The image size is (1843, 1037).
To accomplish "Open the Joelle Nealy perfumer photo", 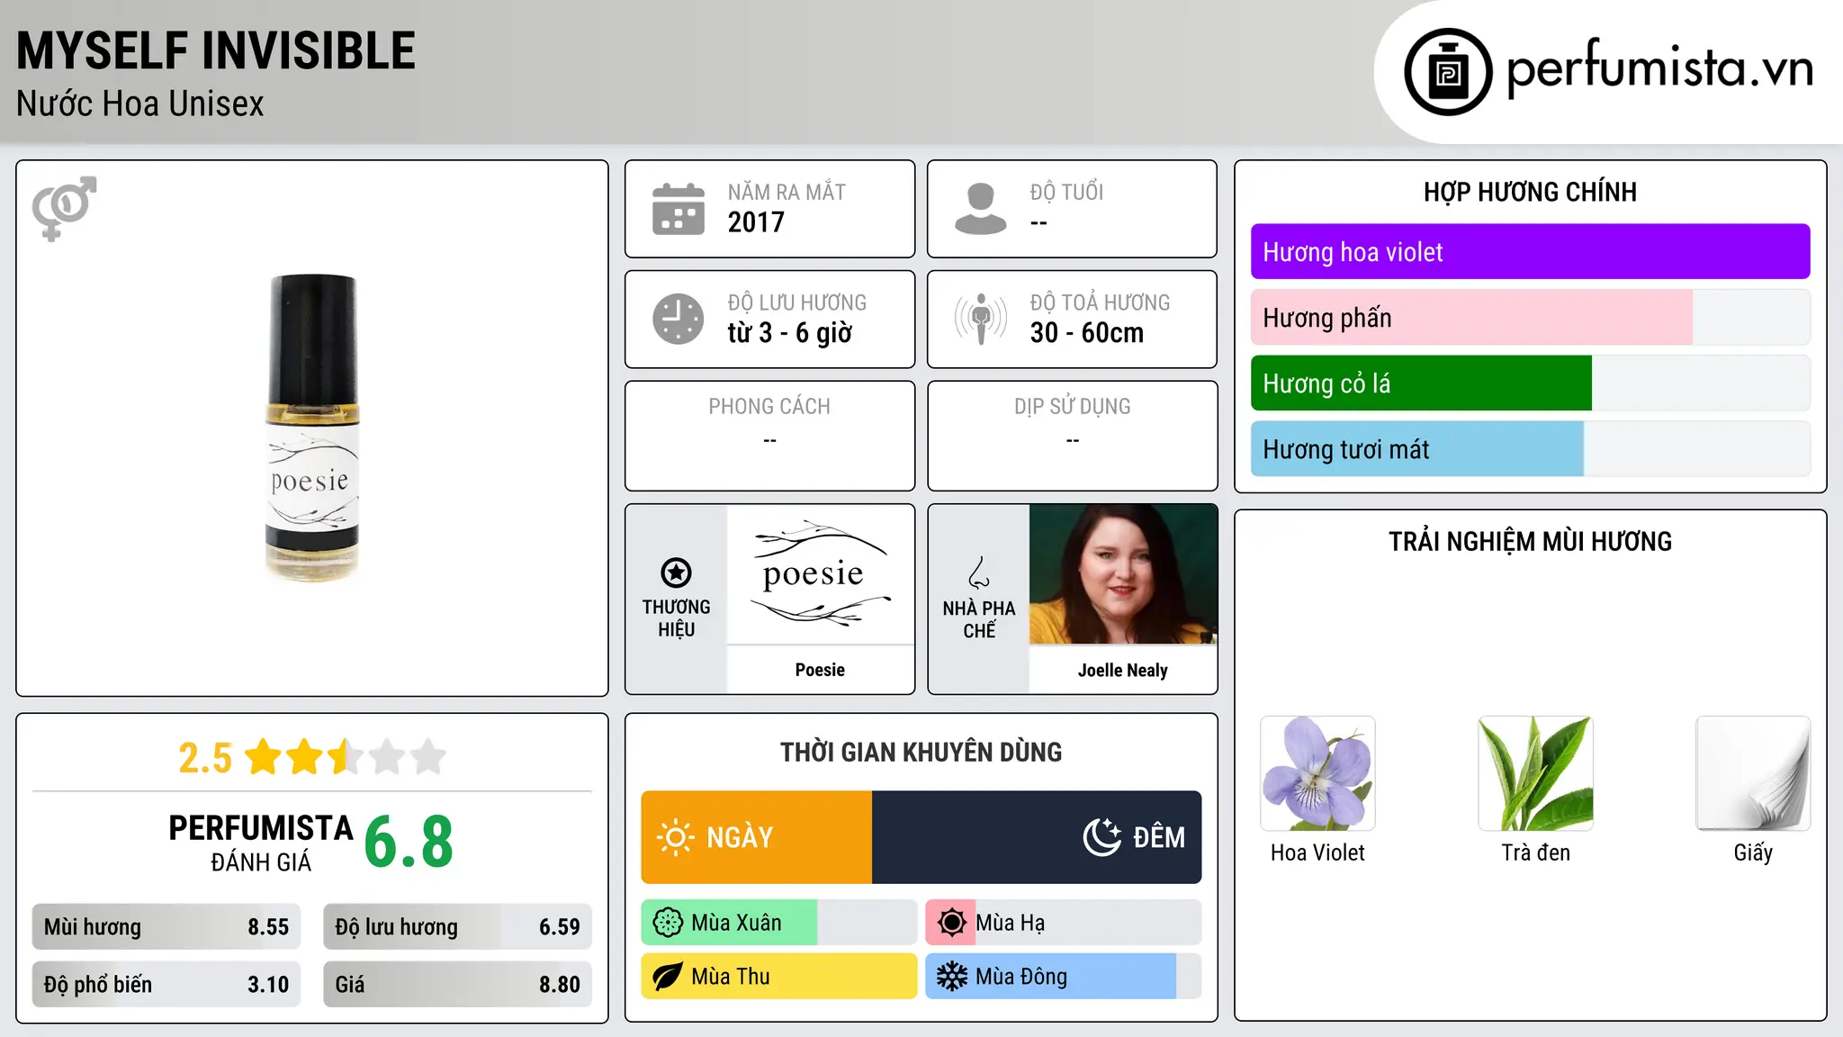I will point(1123,574).
